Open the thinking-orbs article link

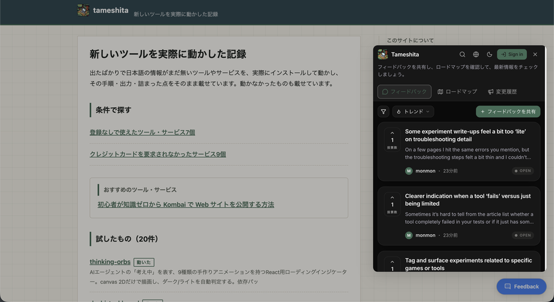click(x=110, y=262)
